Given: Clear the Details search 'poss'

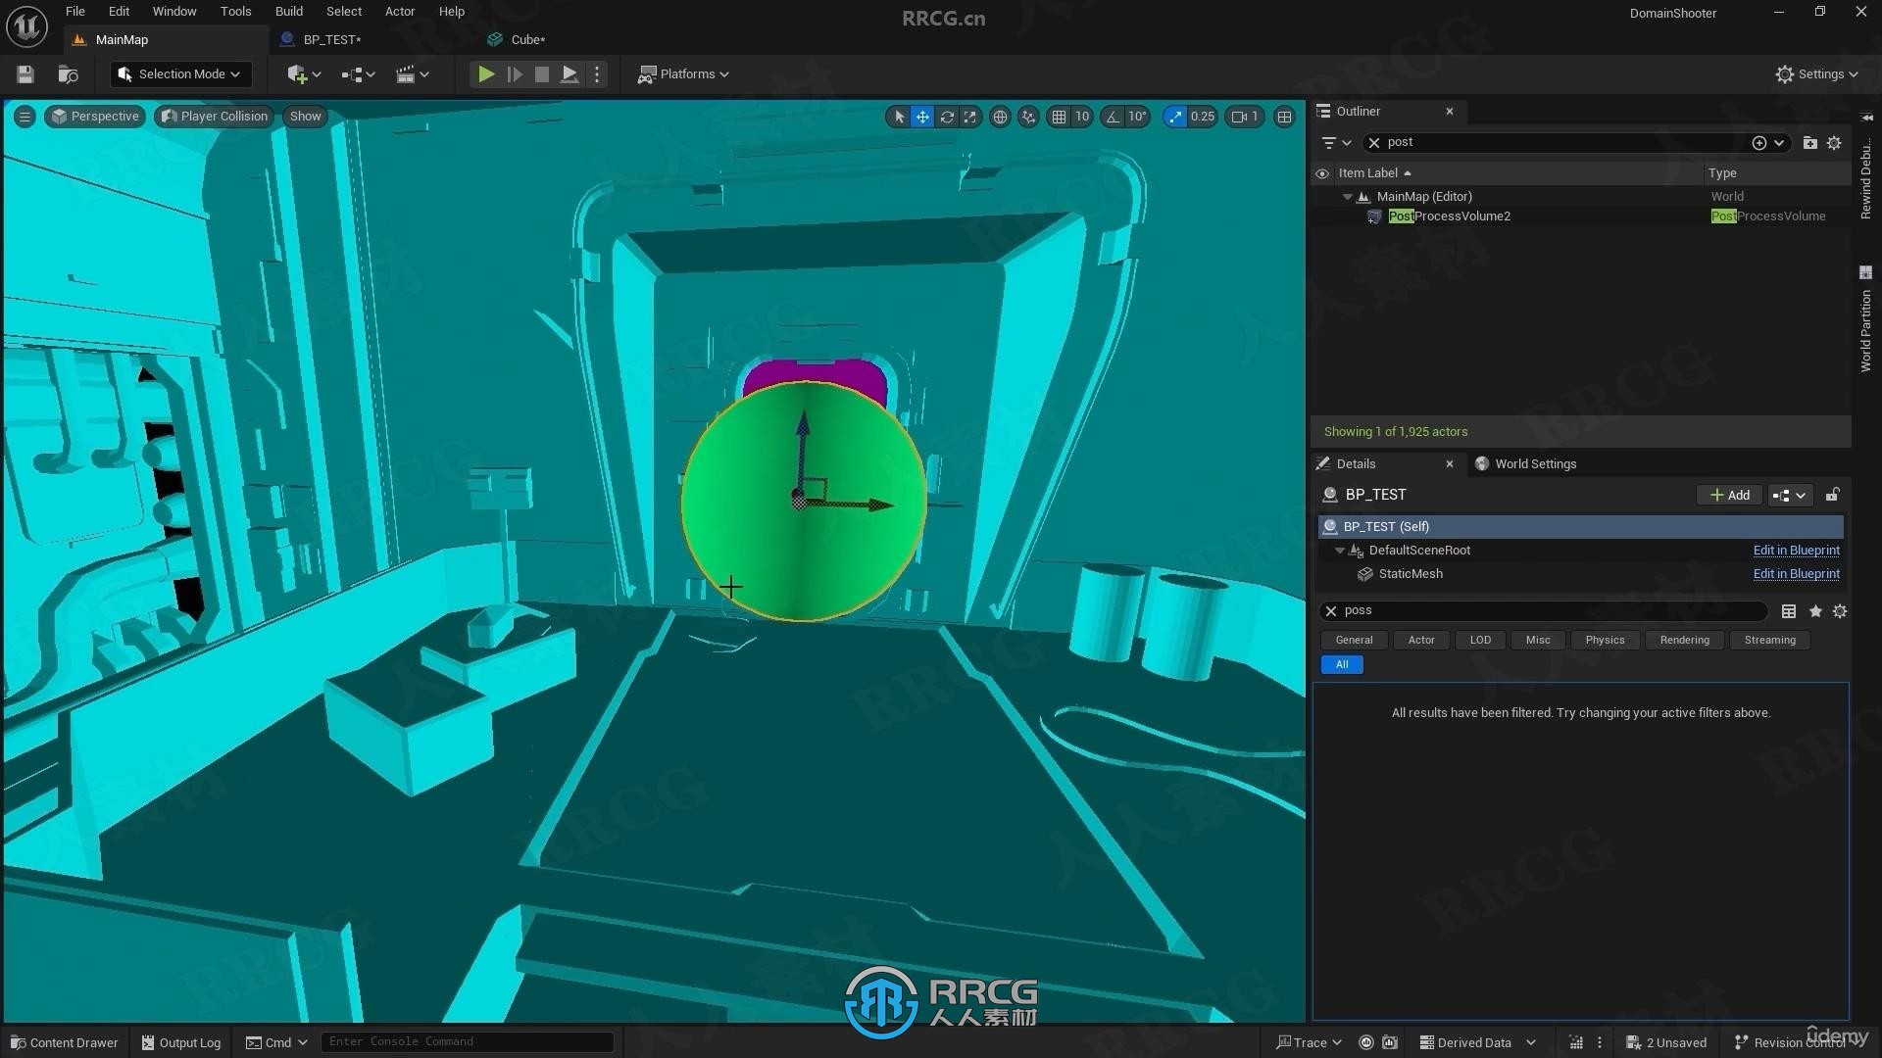Looking at the screenshot, I should [1330, 611].
